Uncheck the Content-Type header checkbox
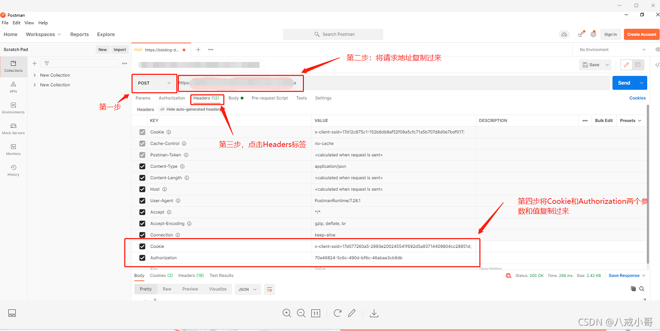The width and height of the screenshot is (660, 331). (x=142, y=166)
